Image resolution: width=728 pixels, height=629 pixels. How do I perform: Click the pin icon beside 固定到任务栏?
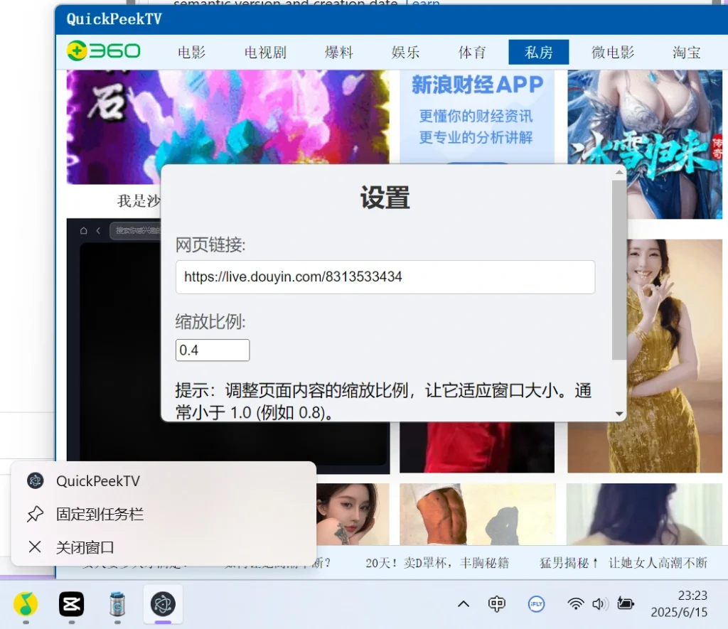tap(36, 514)
